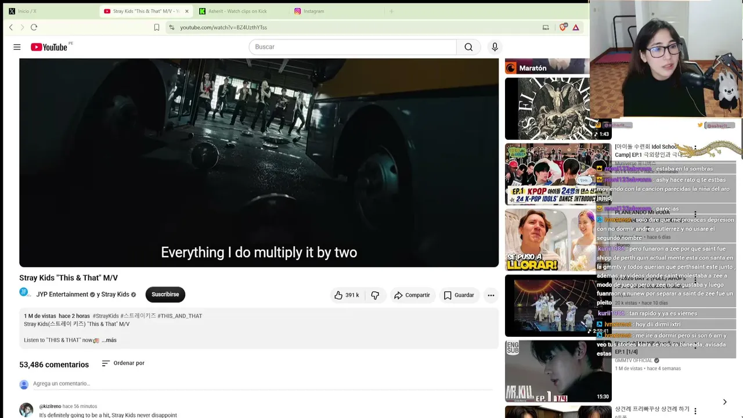The width and height of the screenshot is (743, 418).
Task: Open @kizilreno commenter avatar
Action: (26, 410)
